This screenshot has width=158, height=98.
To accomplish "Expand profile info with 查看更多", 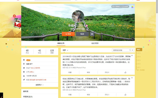I will click(39, 85).
